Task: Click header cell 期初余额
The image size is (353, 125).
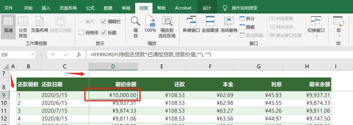Action: coord(113,84)
